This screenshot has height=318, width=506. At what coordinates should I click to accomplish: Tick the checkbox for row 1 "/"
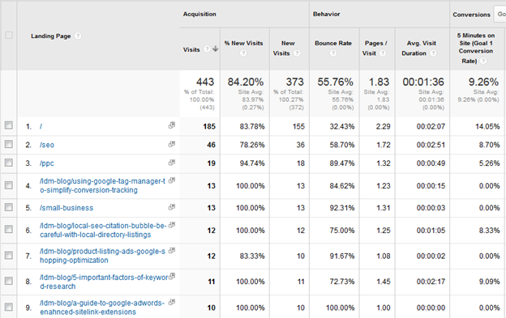(x=9, y=125)
